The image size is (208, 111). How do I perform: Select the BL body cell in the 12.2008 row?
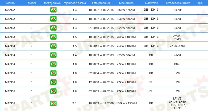click(x=151, y=82)
